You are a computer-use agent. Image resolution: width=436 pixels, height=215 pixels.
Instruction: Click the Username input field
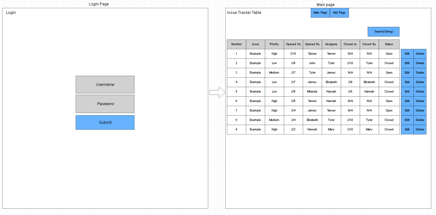pyautogui.click(x=105, y=85)
